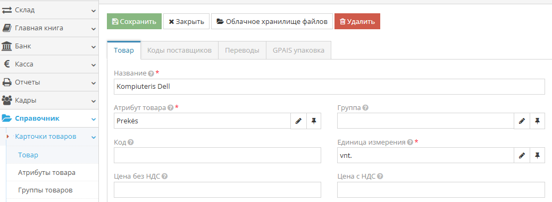Image resolution: width=552 pixels, height=202 pixels.
Task: Show help for Цена без НДС
Action: click(164, 176)
